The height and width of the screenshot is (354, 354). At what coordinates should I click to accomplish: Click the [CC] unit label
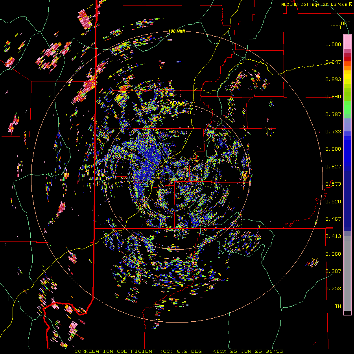pos(336,27)
